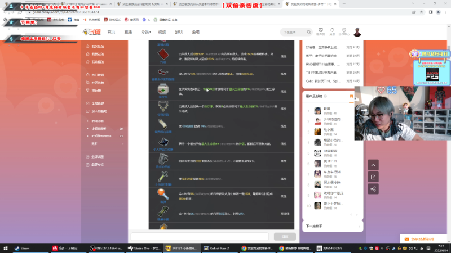Open the client download icon in the header
451x253 pixels.
320,31
